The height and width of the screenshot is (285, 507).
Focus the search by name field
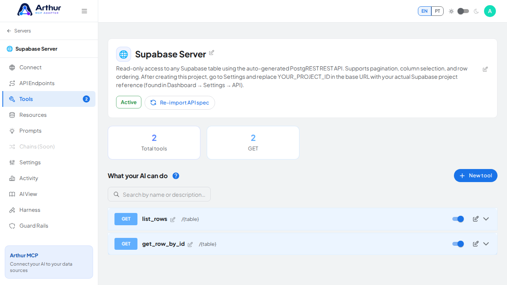pos(159,194)
